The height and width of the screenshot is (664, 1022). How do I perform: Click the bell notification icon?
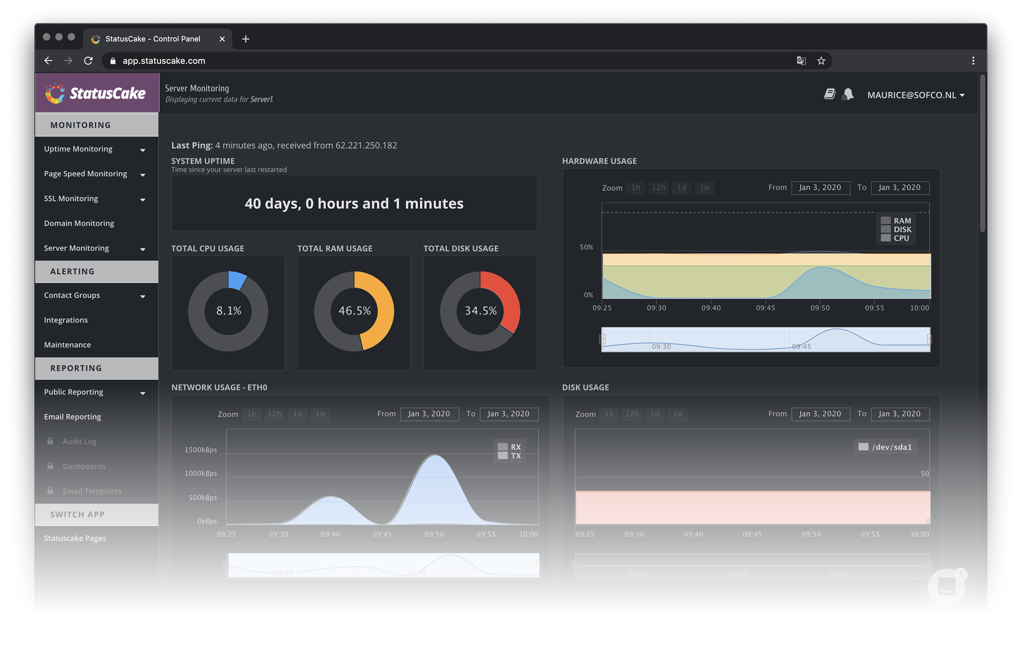849,94
